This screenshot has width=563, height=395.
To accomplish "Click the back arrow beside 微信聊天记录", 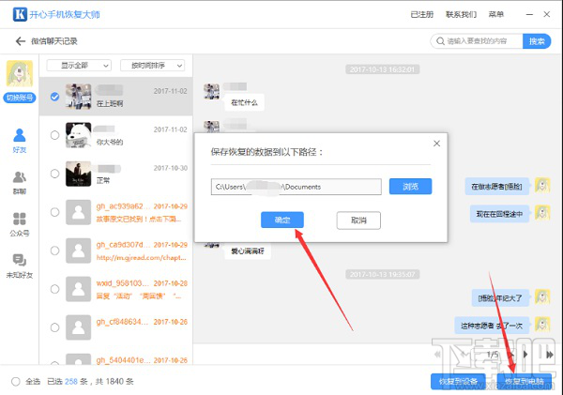I will tap(21, 41).
